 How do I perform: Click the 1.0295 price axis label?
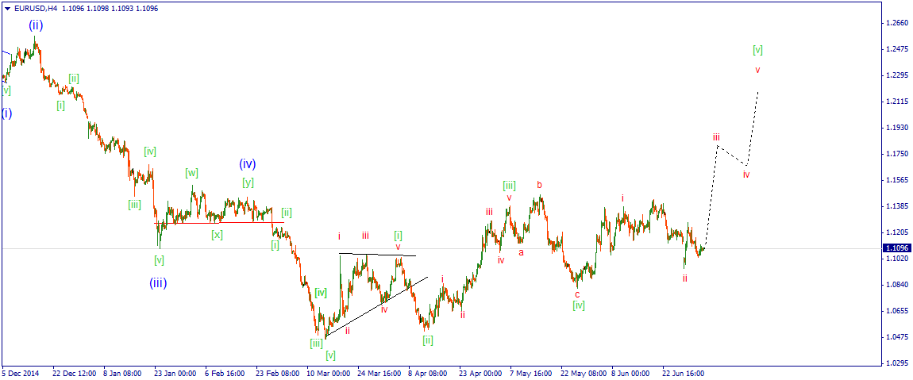896,363
